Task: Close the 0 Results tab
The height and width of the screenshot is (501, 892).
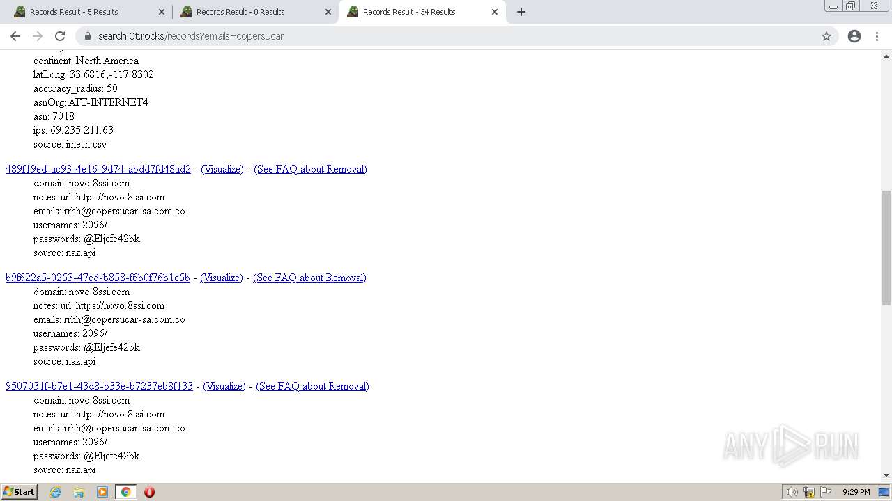Action: coord(328,12)
